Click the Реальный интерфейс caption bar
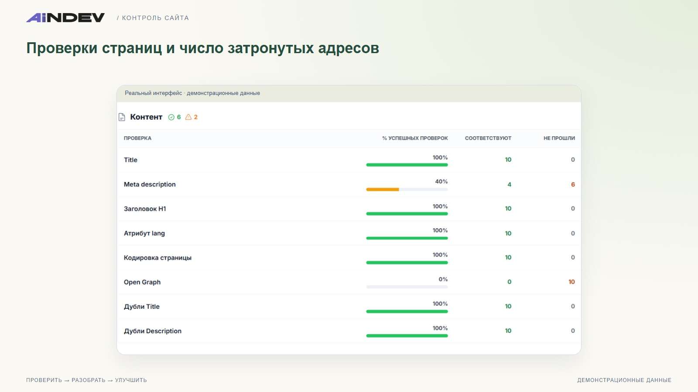The width and height of the screenshot is (698, 392). (x=349, y=93)
